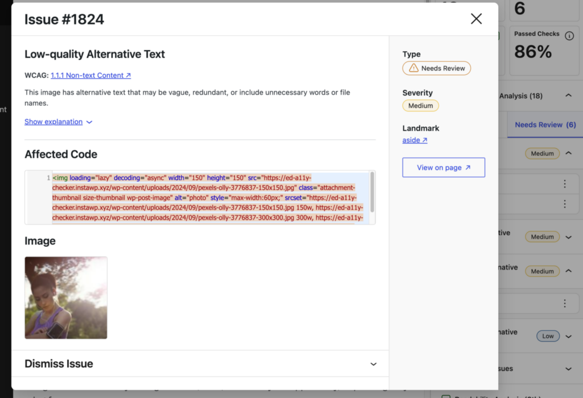Open the kebab menu on the second issue row
Screen dimensions: 583x398
coord(565,204)
